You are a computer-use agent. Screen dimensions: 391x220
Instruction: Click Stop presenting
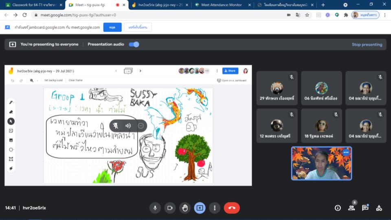coord(367,44)
